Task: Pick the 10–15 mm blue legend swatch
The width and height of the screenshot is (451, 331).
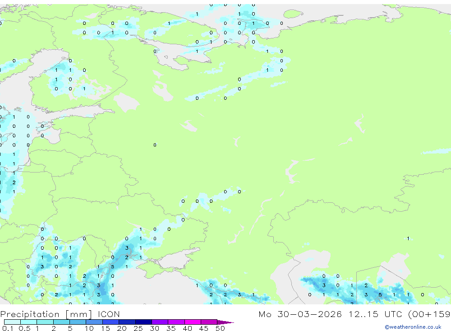Action: coord(94,322)
